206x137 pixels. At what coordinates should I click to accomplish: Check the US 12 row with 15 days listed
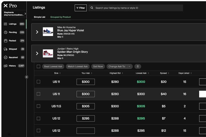(x=38, y=130)
